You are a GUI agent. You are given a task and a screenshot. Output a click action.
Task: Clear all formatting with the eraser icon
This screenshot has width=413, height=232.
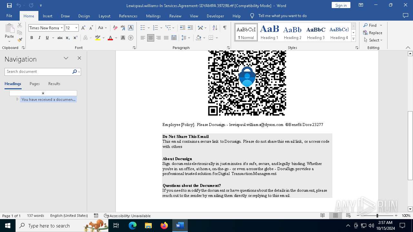tap(115, 28)
